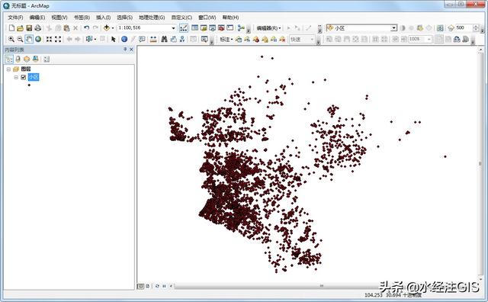488x302 pixels.
Task: Toggle the Editor toolbar icon
Action: click(184, 28)
